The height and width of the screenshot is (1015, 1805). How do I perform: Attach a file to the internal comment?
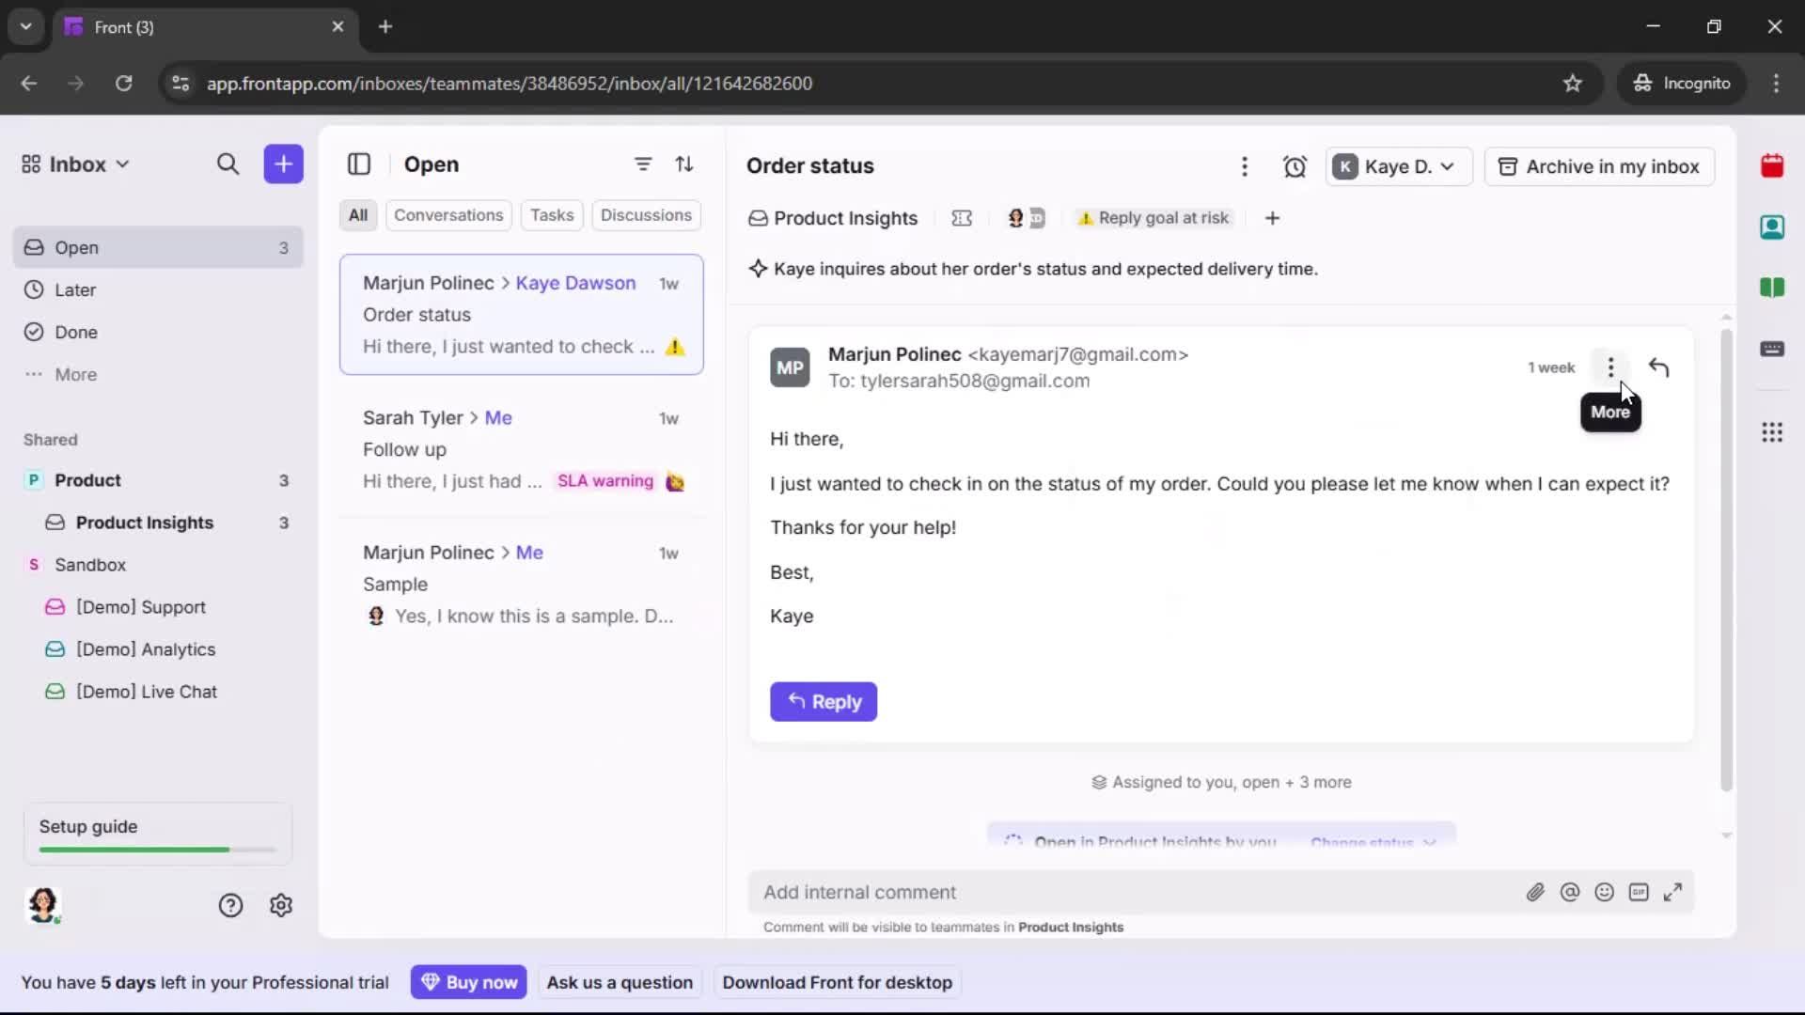pos(1536,892)
